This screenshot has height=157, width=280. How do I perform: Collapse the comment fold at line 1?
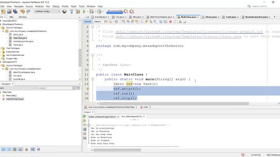93,27
